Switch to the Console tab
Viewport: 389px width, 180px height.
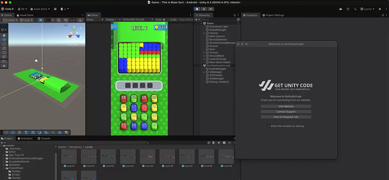(44, 138)
